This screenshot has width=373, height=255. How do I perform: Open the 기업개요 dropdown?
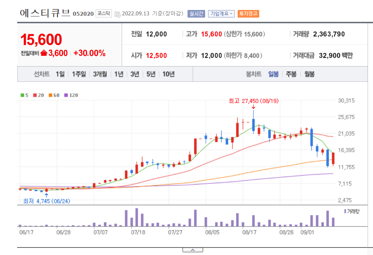click(x=221, y=14)
